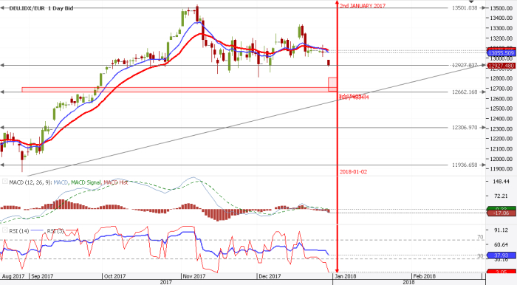Select the MACD (12, 26, 9) legend label
The image size is (517, 285).
pos(30,182)
